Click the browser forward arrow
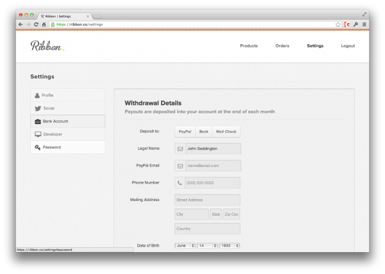 coord(28,24)
